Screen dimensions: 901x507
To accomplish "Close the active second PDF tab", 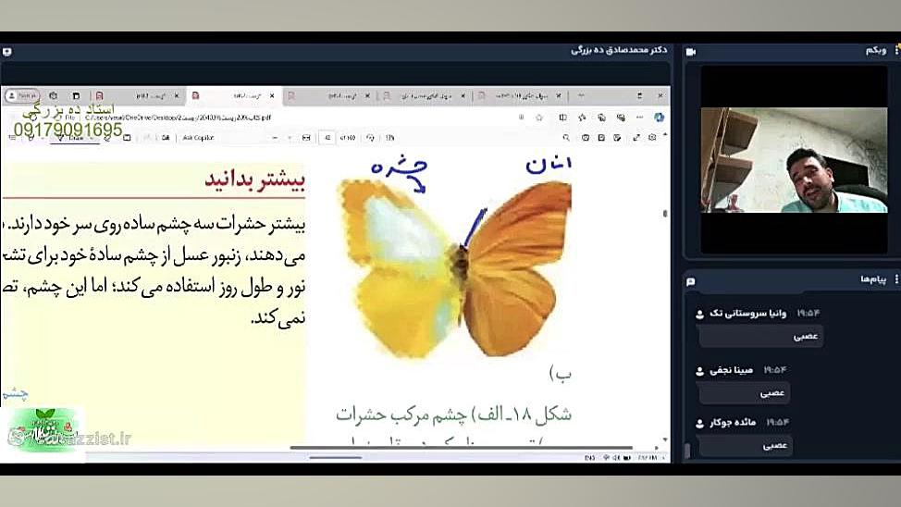I will coord(272,95).
